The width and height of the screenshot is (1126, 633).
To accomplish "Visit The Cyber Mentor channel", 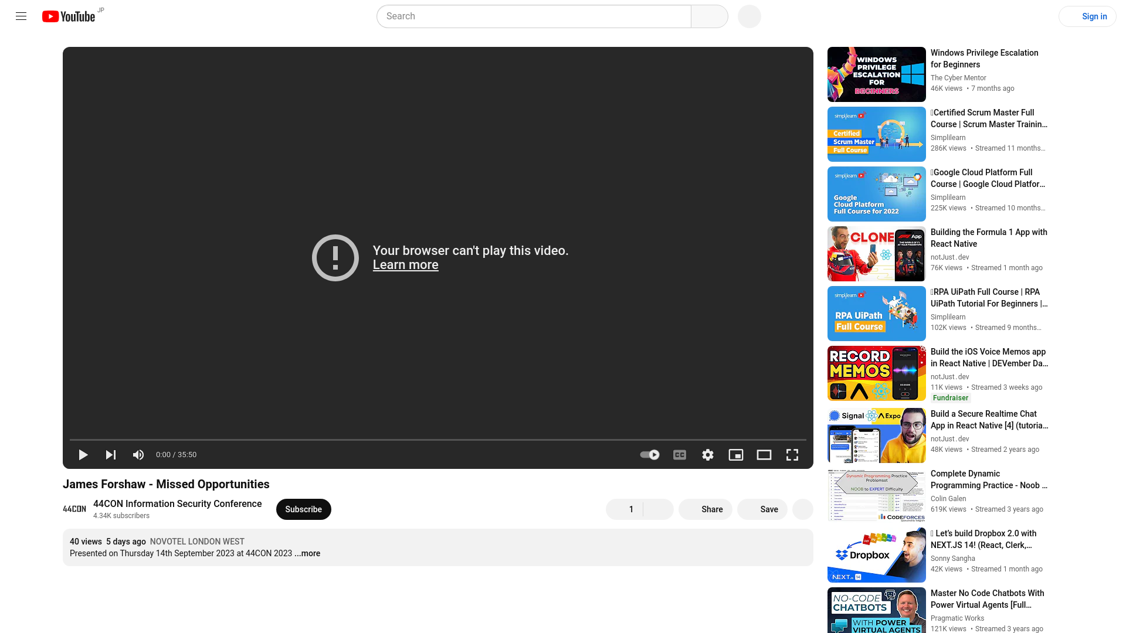I will click(958, 78).
